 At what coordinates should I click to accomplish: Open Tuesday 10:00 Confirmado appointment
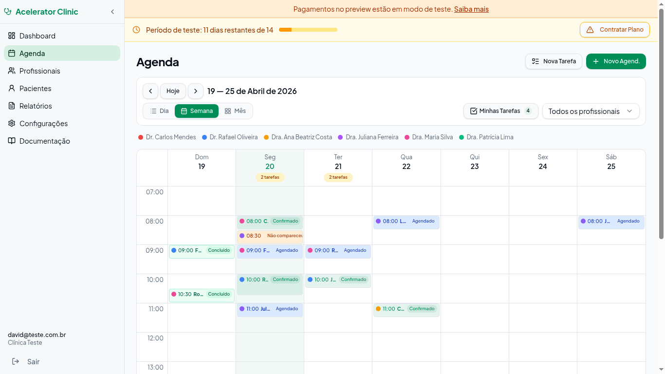click(x=338, y=281)
